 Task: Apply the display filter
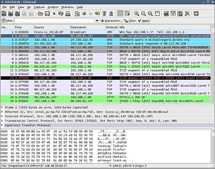[x=144, y=21]
